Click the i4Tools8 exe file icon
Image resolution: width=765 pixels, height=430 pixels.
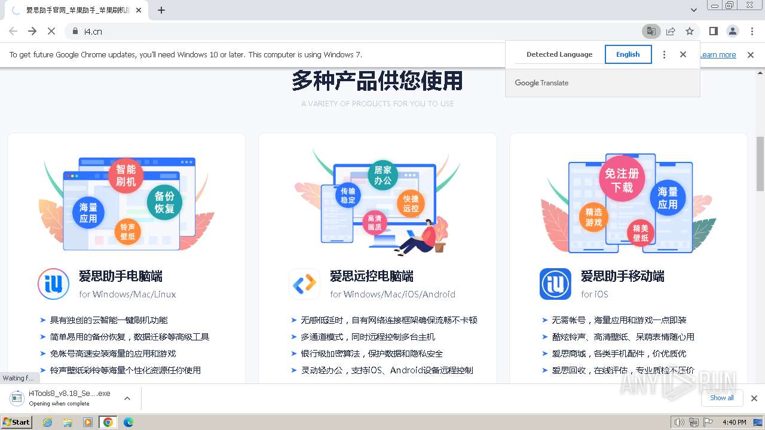click(x=16, y=398)
